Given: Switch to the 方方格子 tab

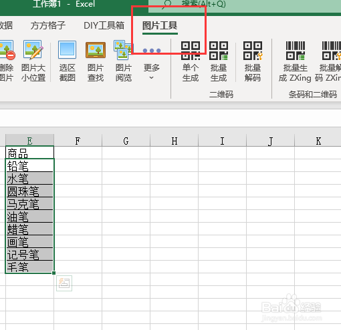Looking at the screenshot, I should click(48, 26).
